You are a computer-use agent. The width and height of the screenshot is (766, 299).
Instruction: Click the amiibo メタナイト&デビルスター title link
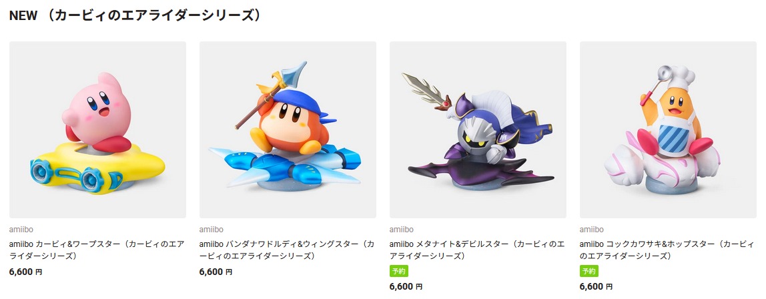click(x=477, y=250)
